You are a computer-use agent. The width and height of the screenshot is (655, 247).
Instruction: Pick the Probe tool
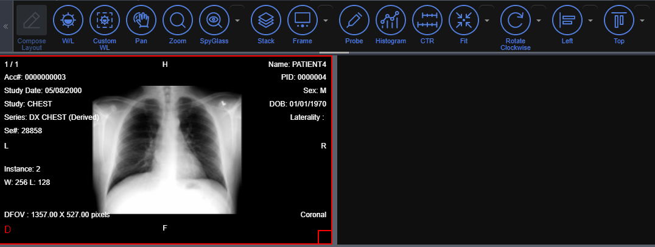354,20
